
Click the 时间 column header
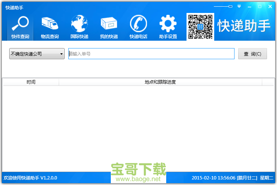click(31, 82)
